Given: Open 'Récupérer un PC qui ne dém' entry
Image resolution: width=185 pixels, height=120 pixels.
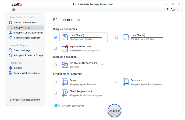Looking at the screenshot, I should [x=25, y=33].
